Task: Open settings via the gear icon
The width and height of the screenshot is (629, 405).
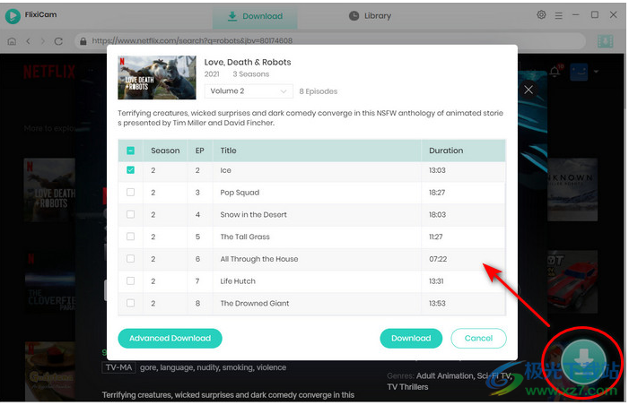Action: [541, 15]
